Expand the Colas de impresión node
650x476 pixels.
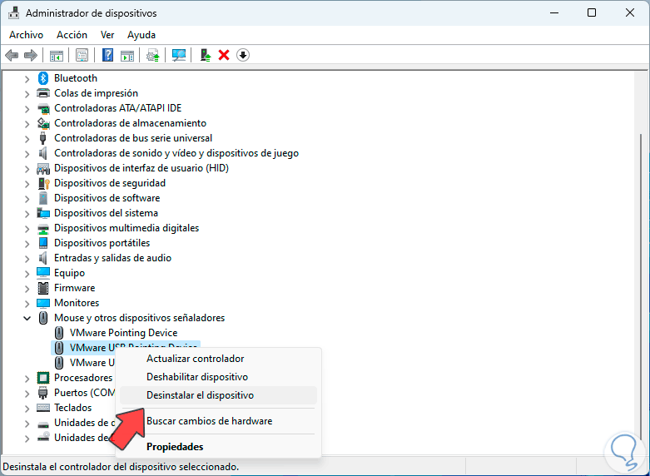coord(27,93)
